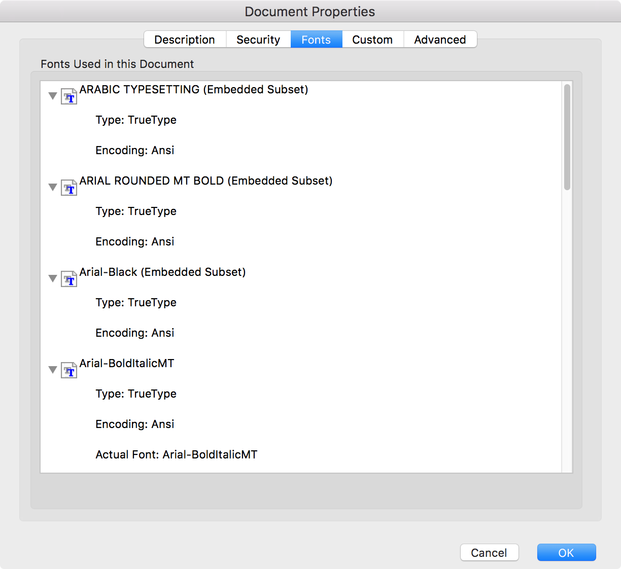The width and height of the screenshot is (621, 569).
Task: Click the TrueType icon beside ARIAL ROUNDED MT BOLD
Action: coord(69,187)
